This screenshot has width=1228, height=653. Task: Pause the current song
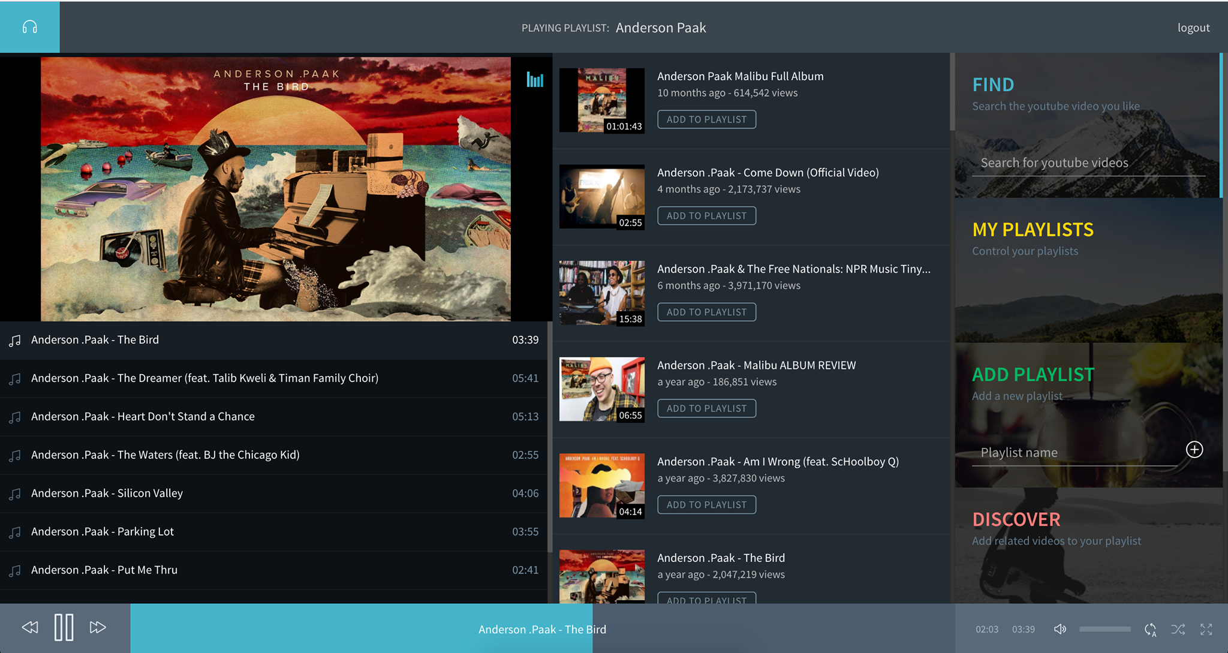pos(64,627)
